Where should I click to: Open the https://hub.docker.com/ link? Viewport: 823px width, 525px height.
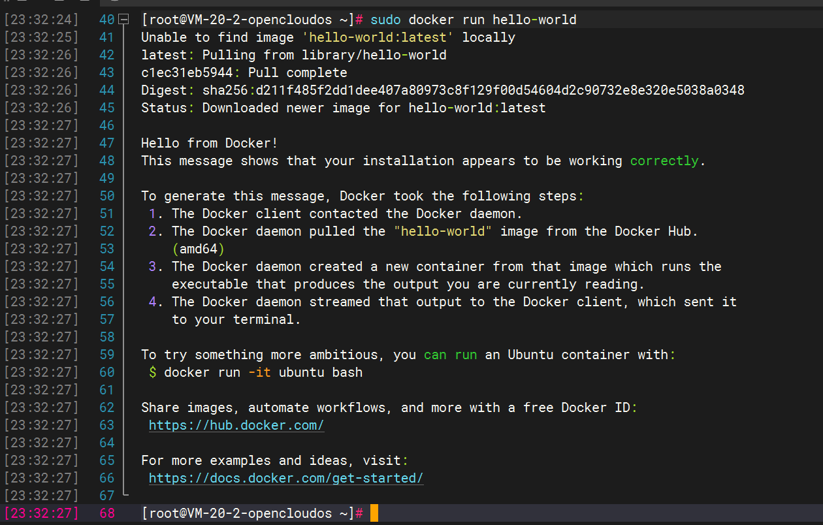[x=236, y=425]
